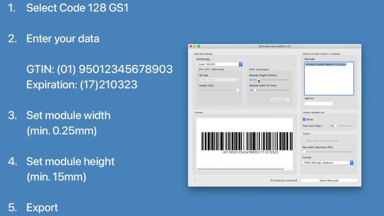This screenshot has height=216, width=384.
Task: Click the Export Barcode button
Action: 329,181
